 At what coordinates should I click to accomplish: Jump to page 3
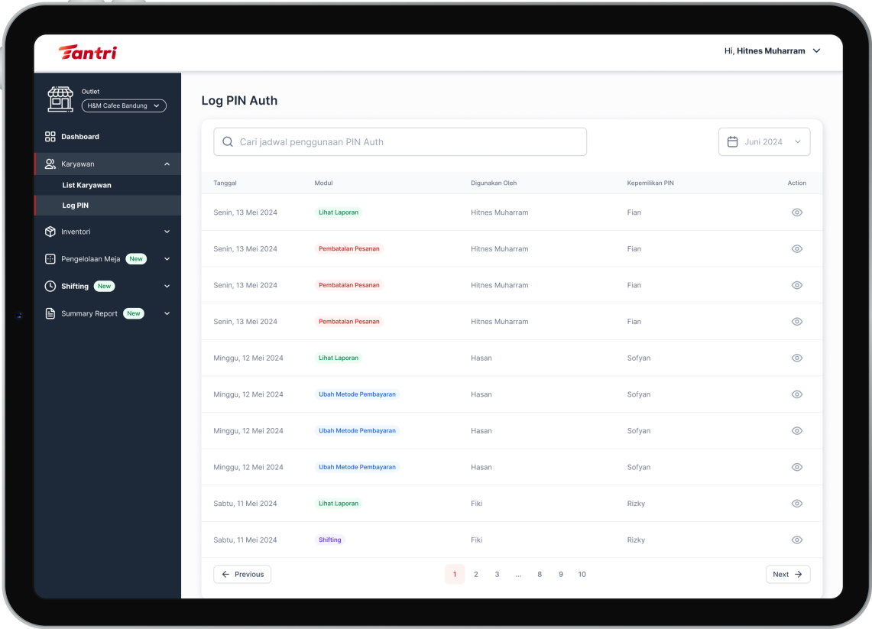[x=498, y=574]
